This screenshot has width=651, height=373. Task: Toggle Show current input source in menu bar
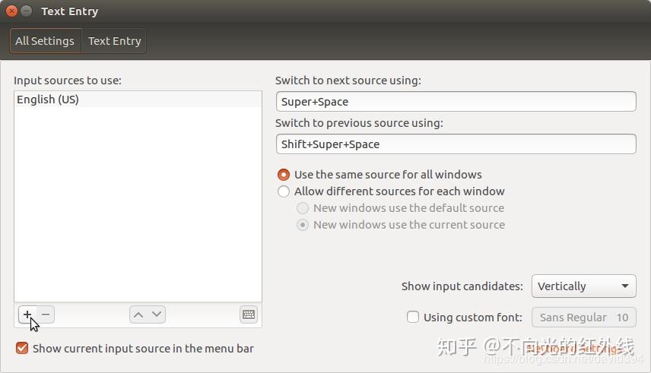coord(22,349)
